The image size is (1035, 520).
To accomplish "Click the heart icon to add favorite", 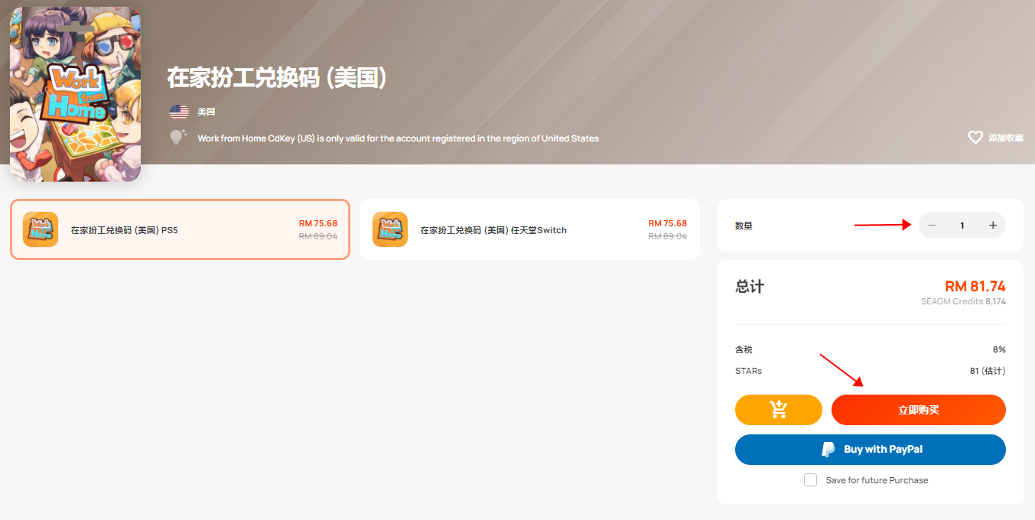I will 975,138.
